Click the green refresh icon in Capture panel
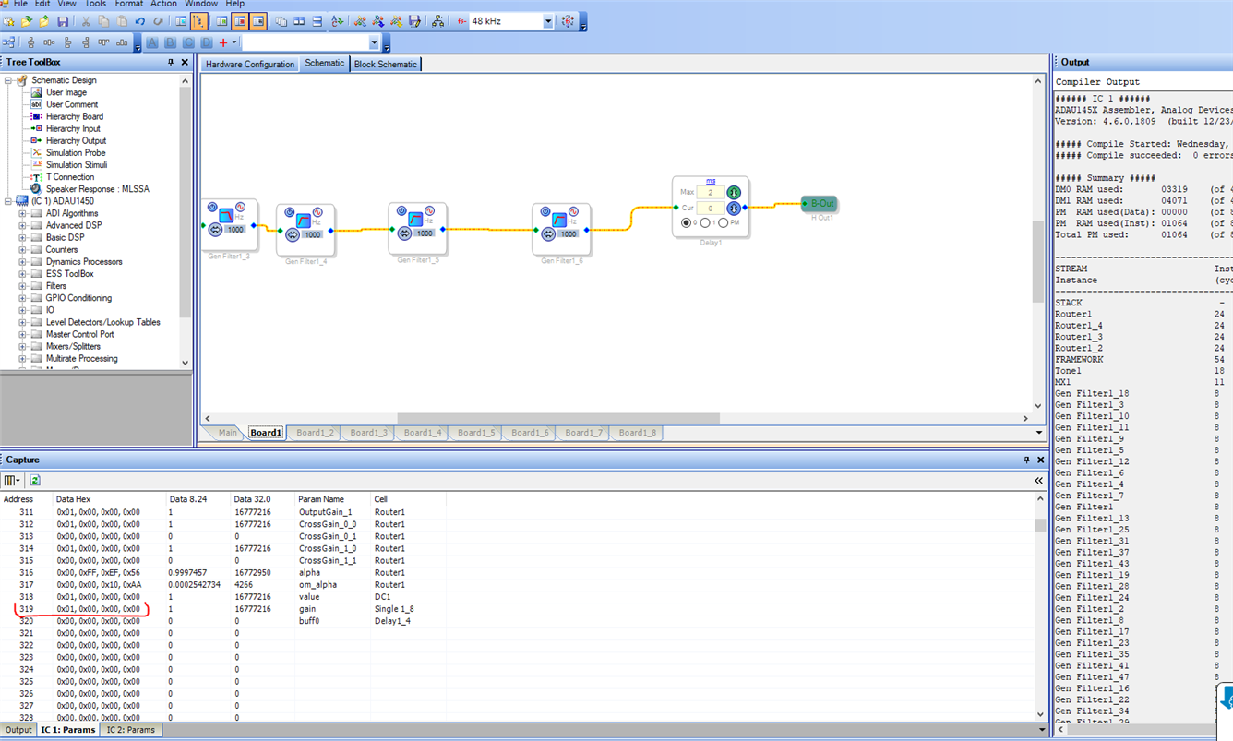 pyautogui.click(x=35, y=480)
